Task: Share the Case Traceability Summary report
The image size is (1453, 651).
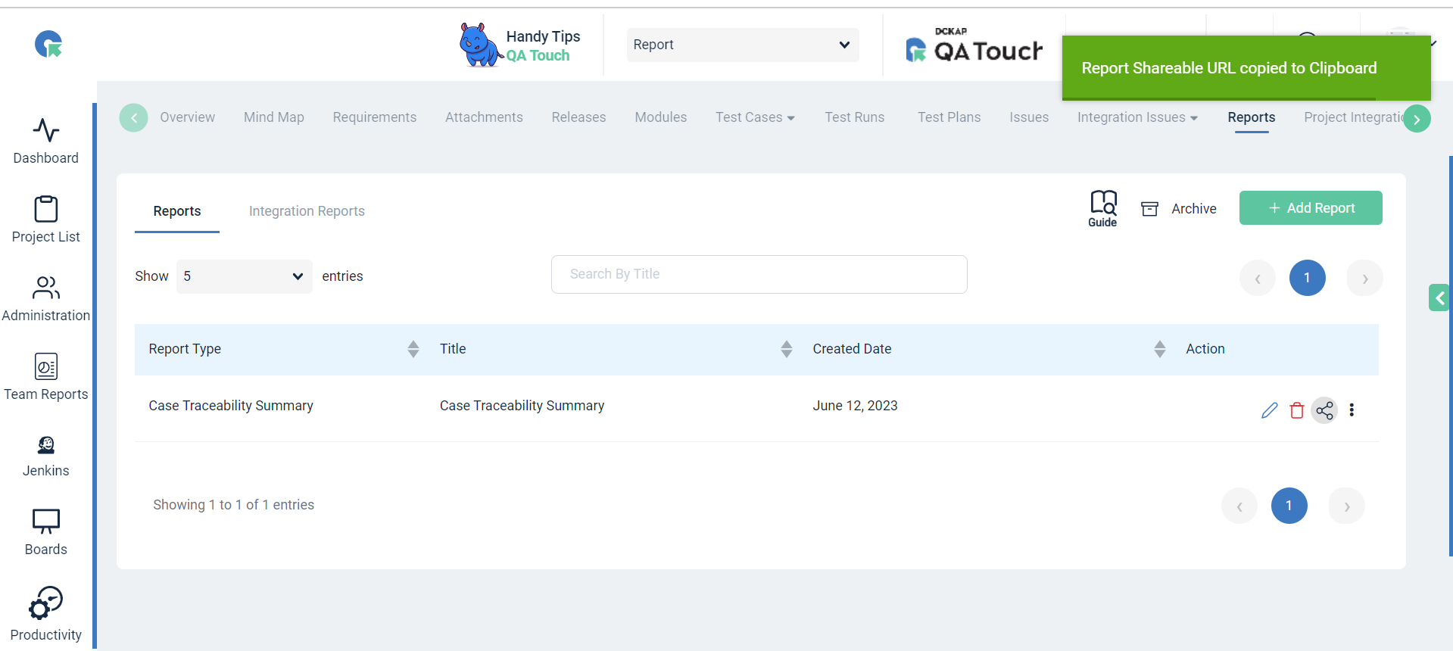Action: tap(1324, 410)
